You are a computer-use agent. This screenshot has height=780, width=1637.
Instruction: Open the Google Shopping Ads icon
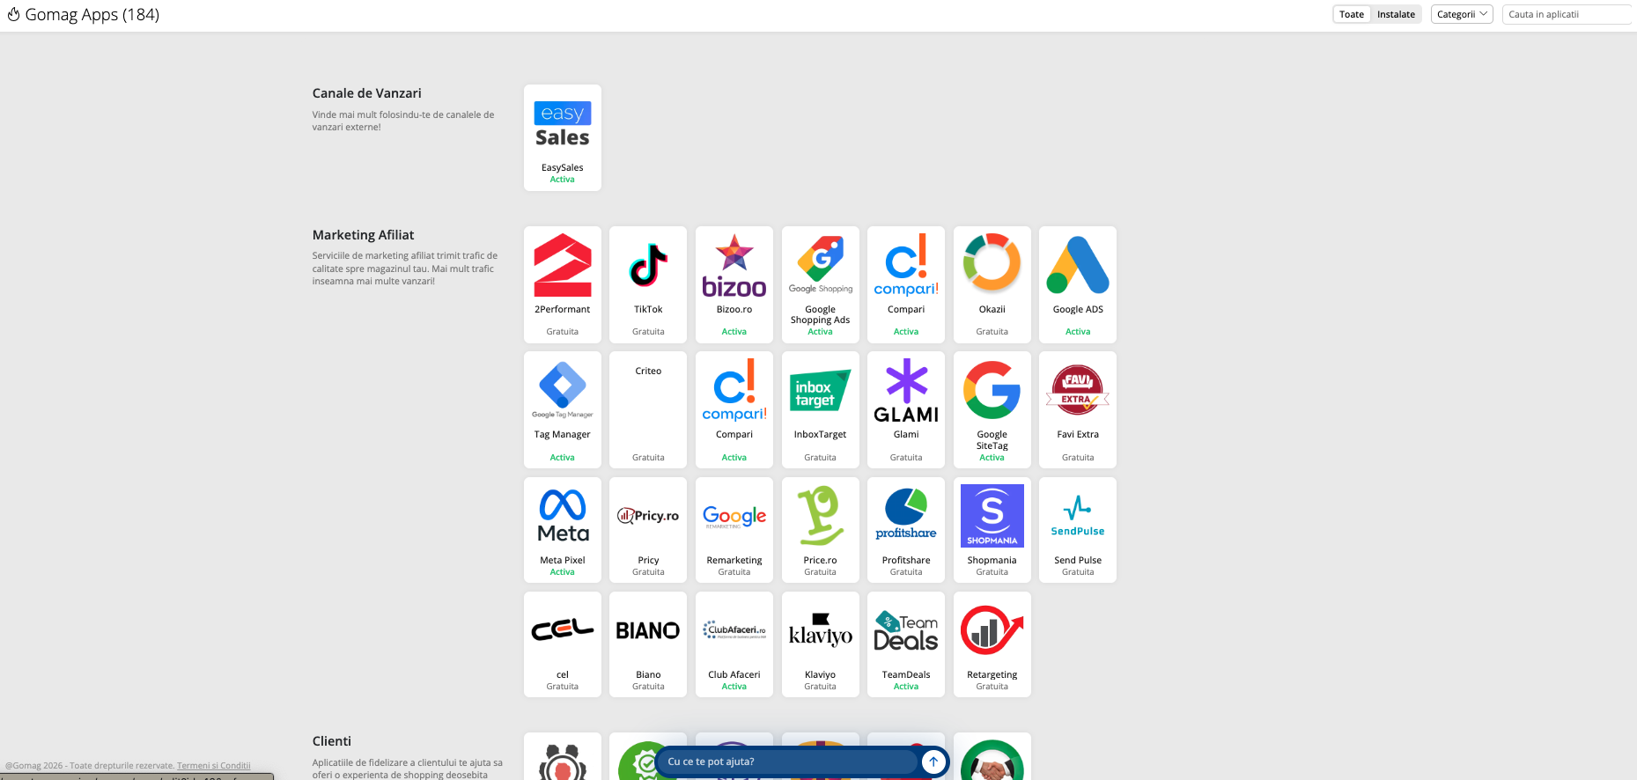point(820,265)
